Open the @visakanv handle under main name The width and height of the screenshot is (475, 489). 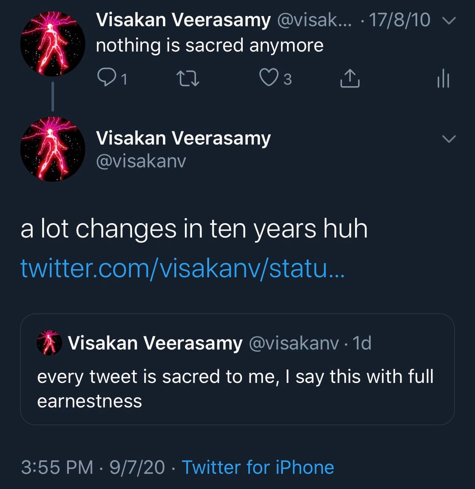pyautogui.click(x=141, y=161)
